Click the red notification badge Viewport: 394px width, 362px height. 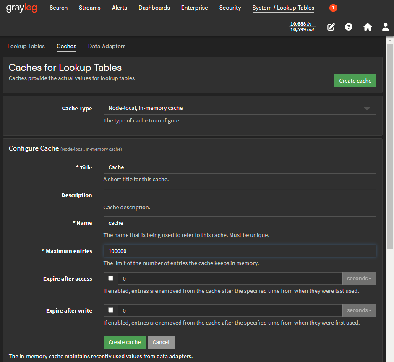tap(333, 8)
